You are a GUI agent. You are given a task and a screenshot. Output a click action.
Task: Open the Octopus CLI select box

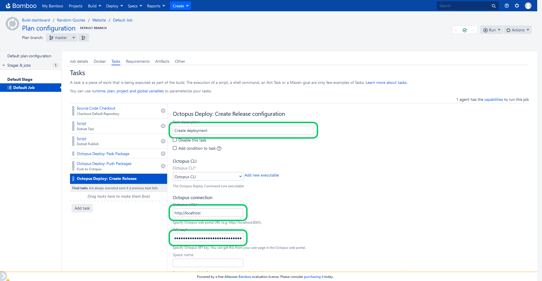[208, 177]
